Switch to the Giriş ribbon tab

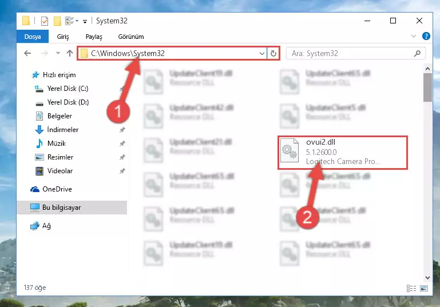(63, 37)
